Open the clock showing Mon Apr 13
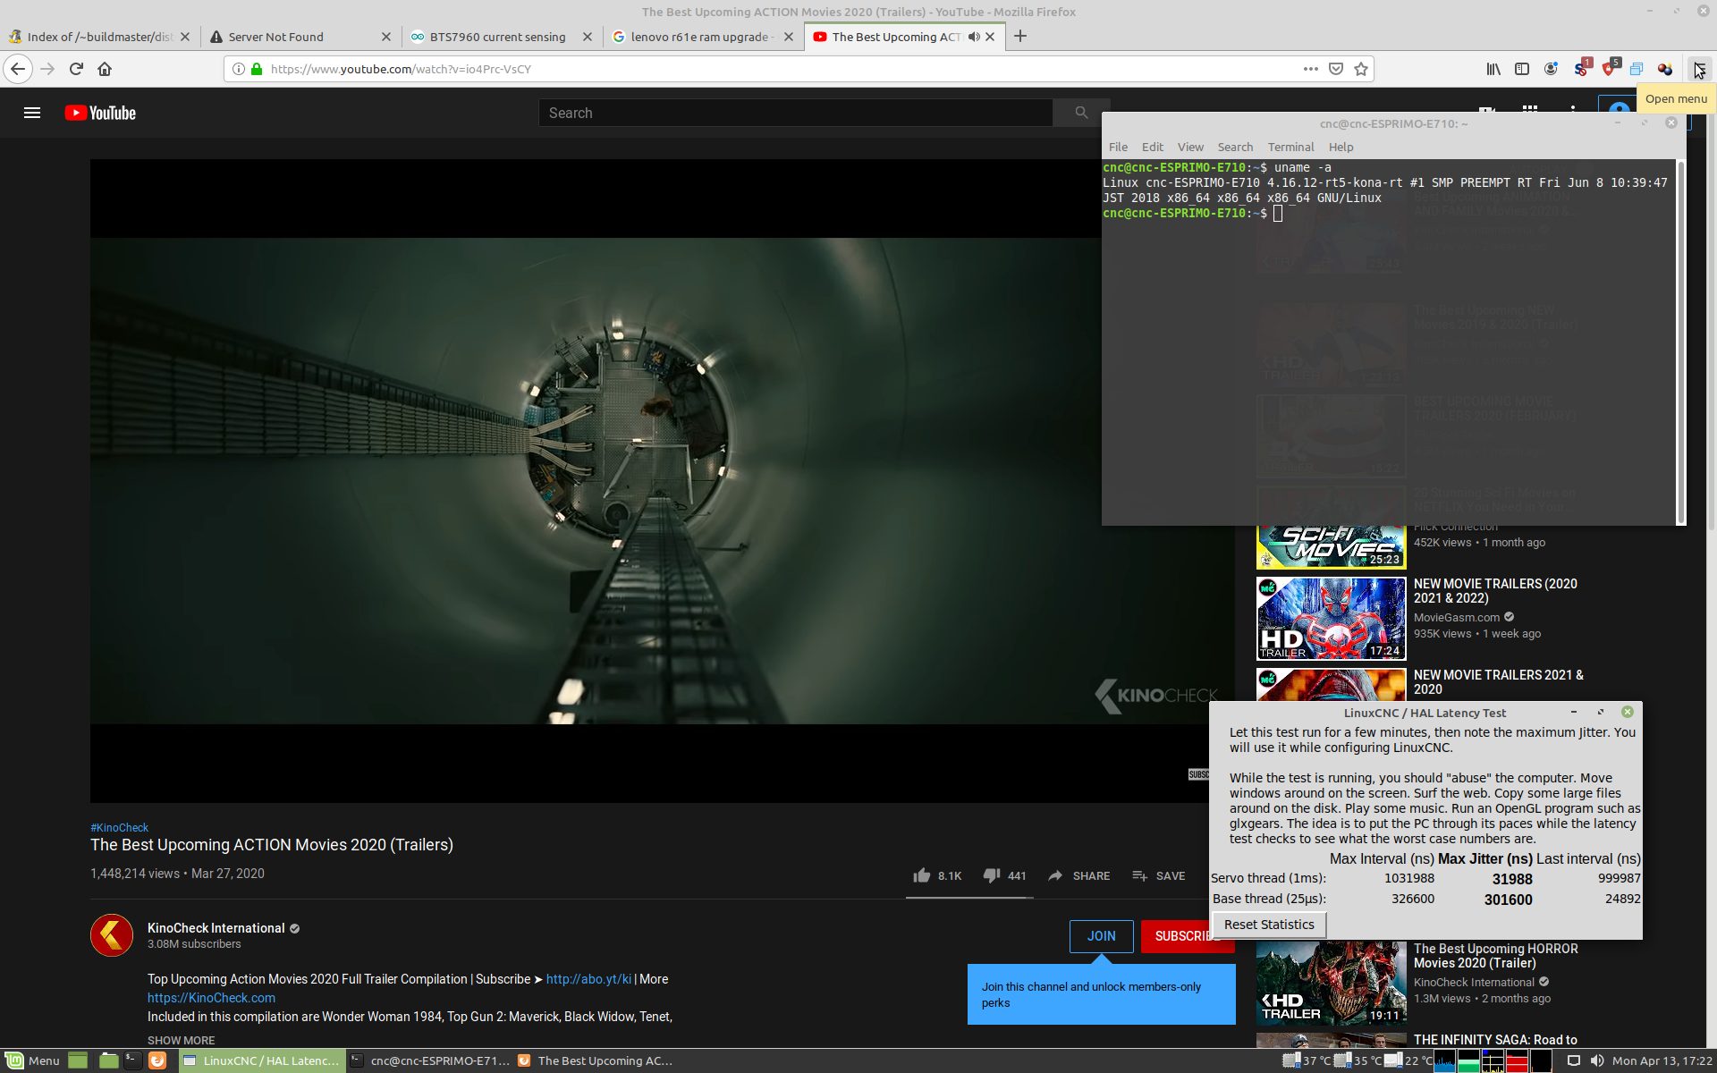1717x1073 pixels. (1662, 1060)
